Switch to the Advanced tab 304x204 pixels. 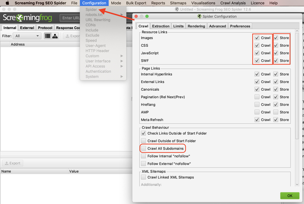(x=217, y=26)
